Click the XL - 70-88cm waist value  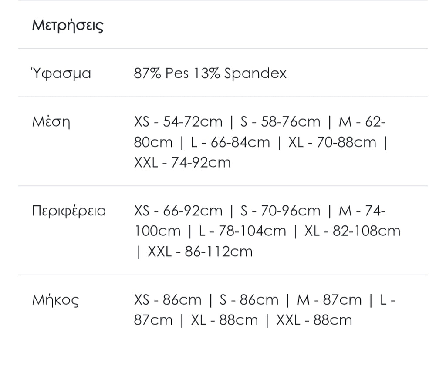pos(332,142)
